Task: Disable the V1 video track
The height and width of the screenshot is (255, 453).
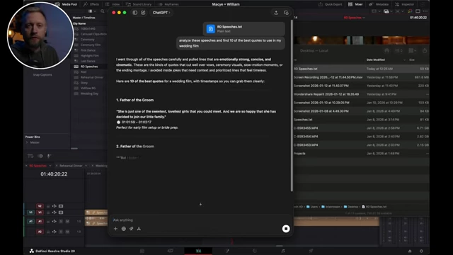Action: coord(61,212)
